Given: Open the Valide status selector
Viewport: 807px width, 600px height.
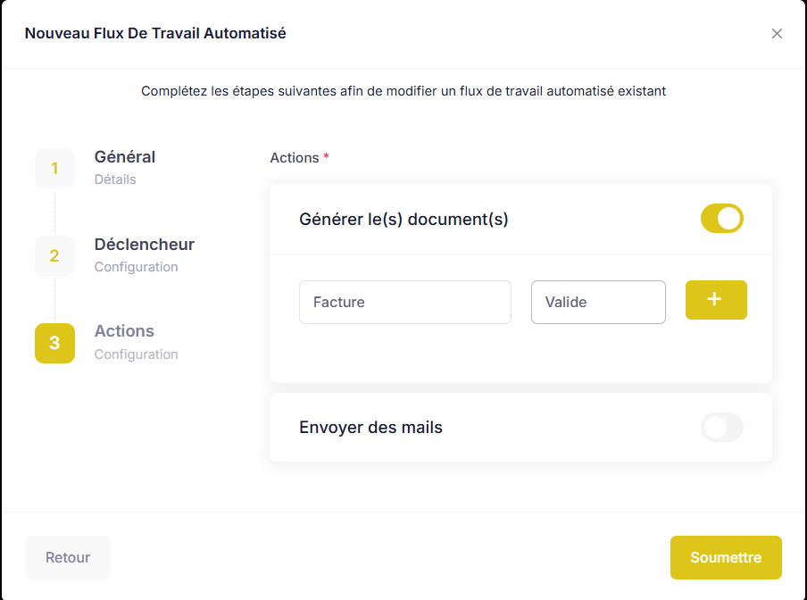Looking at the screenshot, I should 598,302.
